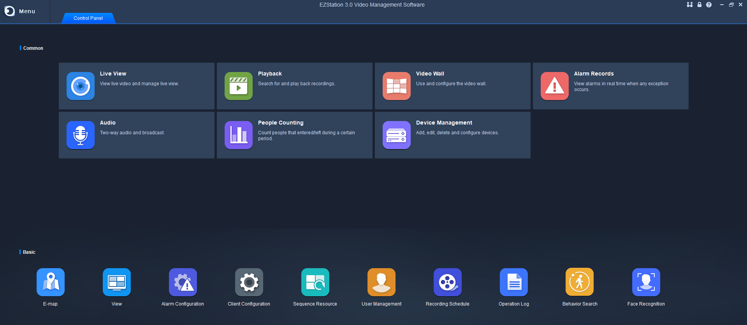Click the lock icon in title bar
747x325 pixels.
pyautogui.click(x=700, y=5)
